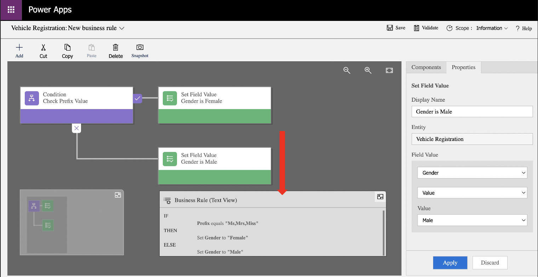Click the Discard button
Viewport: 538px width, 277px height.
(490, 262)
